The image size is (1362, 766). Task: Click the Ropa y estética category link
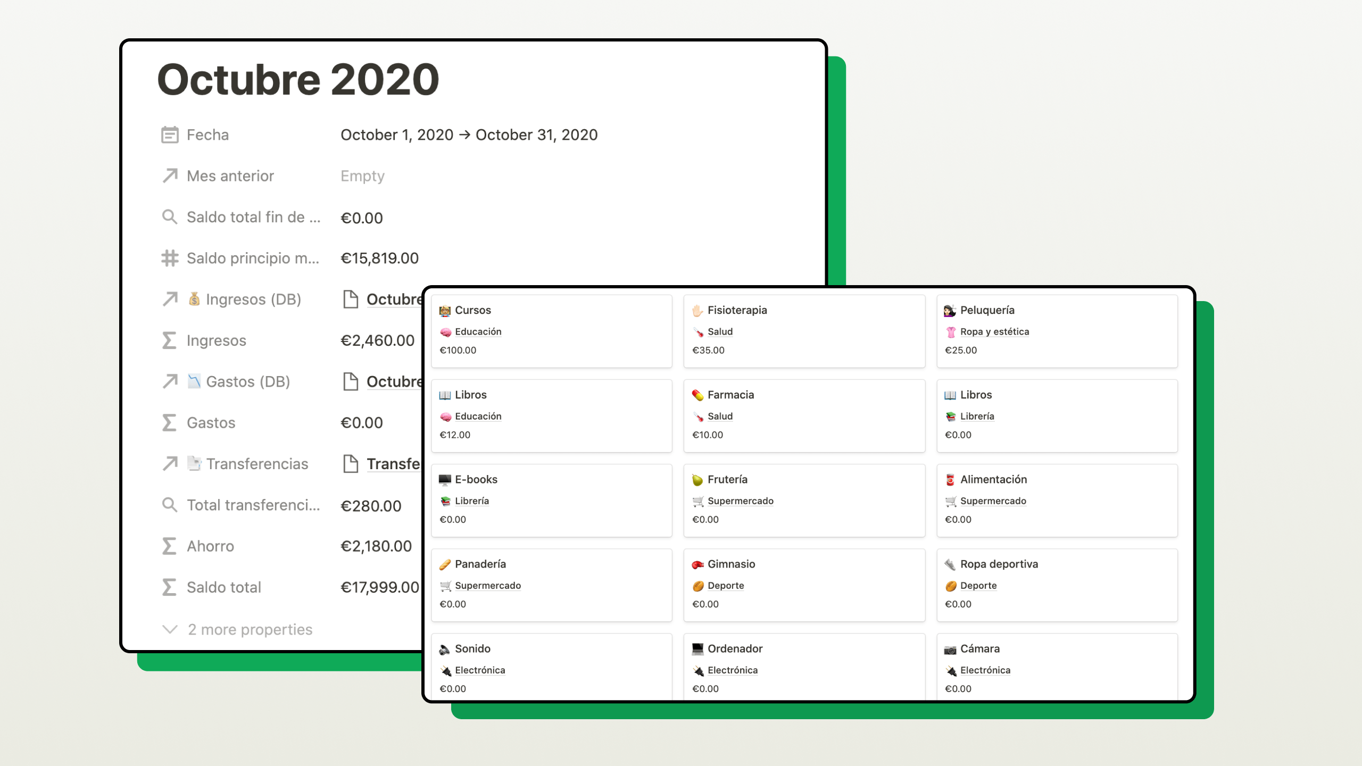tap(994, 331)
